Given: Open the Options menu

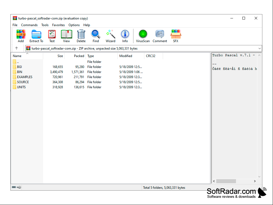Looking at the screenshot, I should 74,25.
